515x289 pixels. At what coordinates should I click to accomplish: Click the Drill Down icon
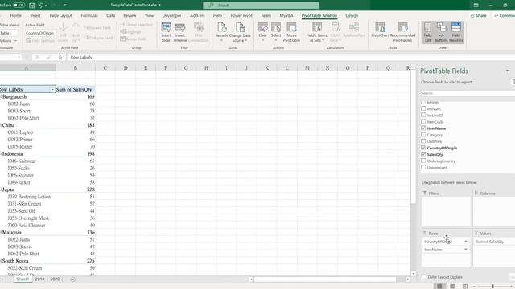(63, 32)
